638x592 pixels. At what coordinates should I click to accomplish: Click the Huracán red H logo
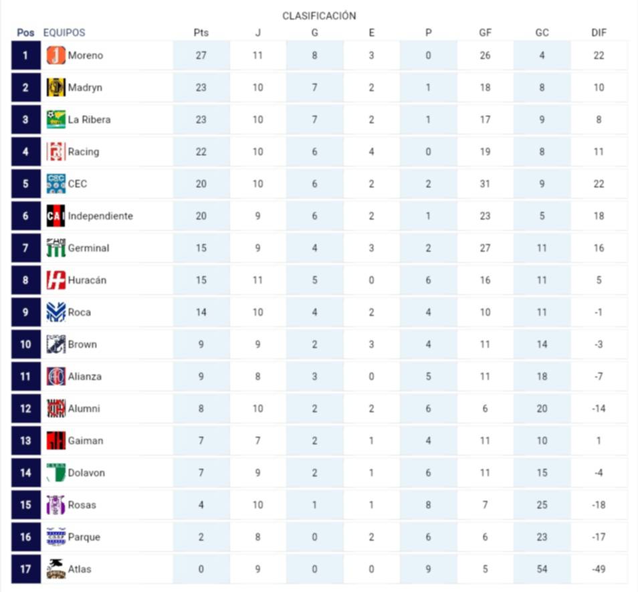click(56, 280)
